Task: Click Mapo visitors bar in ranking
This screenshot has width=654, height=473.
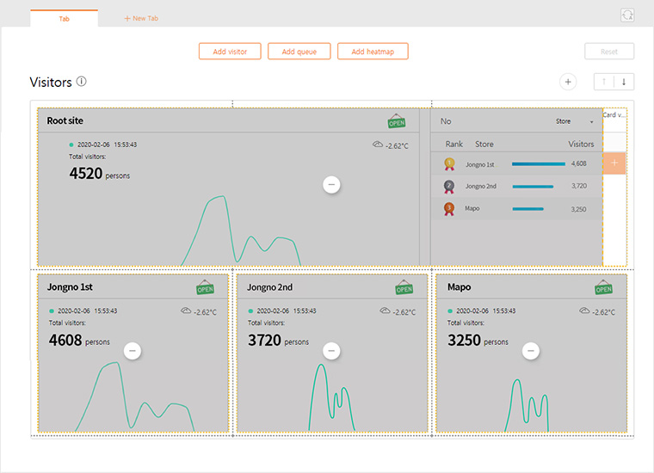Action: (x=528, y=209)
